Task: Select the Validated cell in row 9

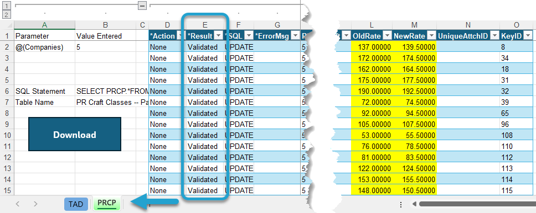Action: click(x=205, y=124)
